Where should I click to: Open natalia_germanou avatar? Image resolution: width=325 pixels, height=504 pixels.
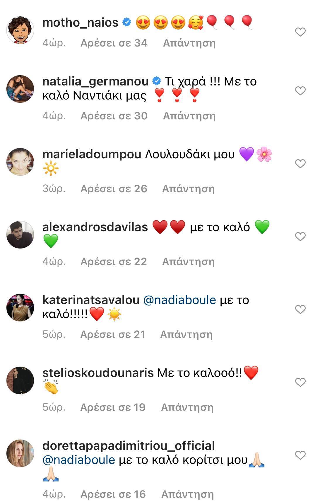[20, 89]
